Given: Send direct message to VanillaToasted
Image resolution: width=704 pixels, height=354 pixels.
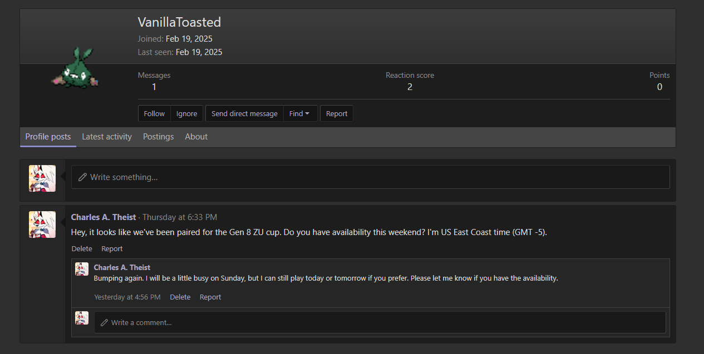Looking at the screenshot, I should coord(244,113).
